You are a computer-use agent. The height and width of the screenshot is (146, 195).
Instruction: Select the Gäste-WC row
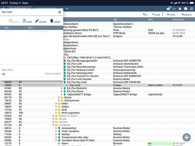coord(129,52)
